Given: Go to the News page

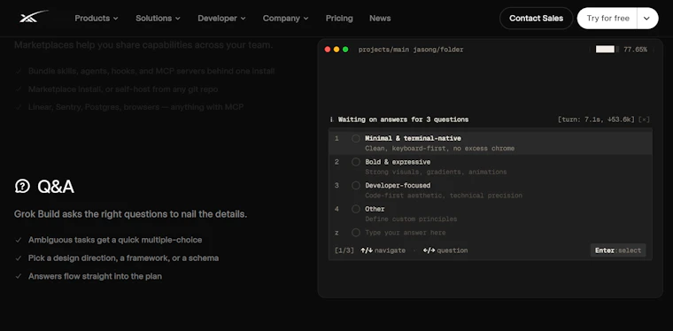Looking at the screenshot, I should pos(380,19).
